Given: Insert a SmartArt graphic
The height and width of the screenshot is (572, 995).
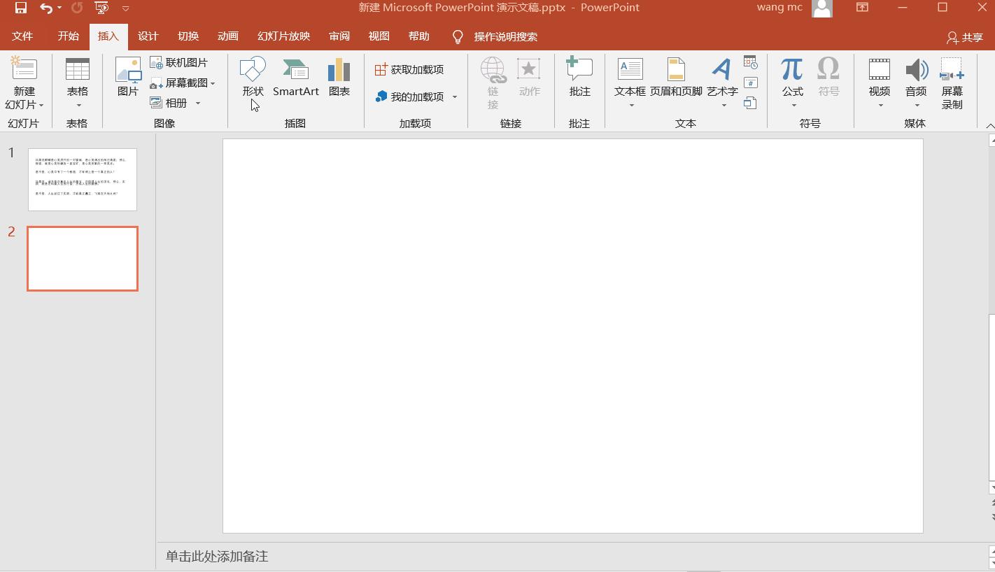Looking at the screenshot, I should [x=295, y=77].
